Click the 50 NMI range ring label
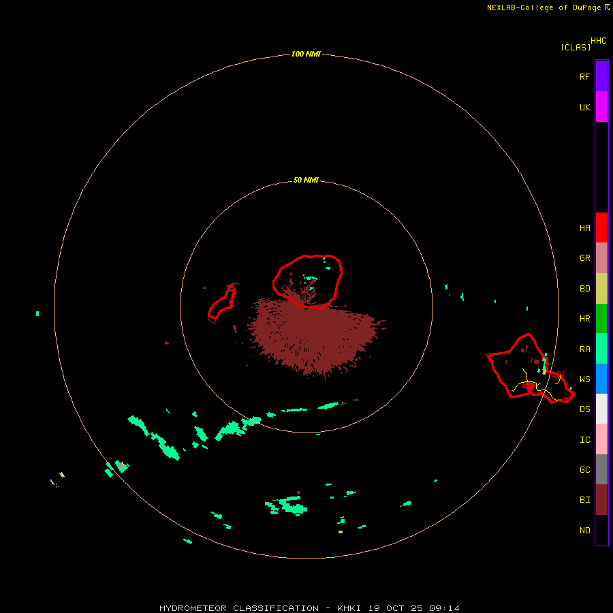613x613 pixels. [x=306, y=180]
